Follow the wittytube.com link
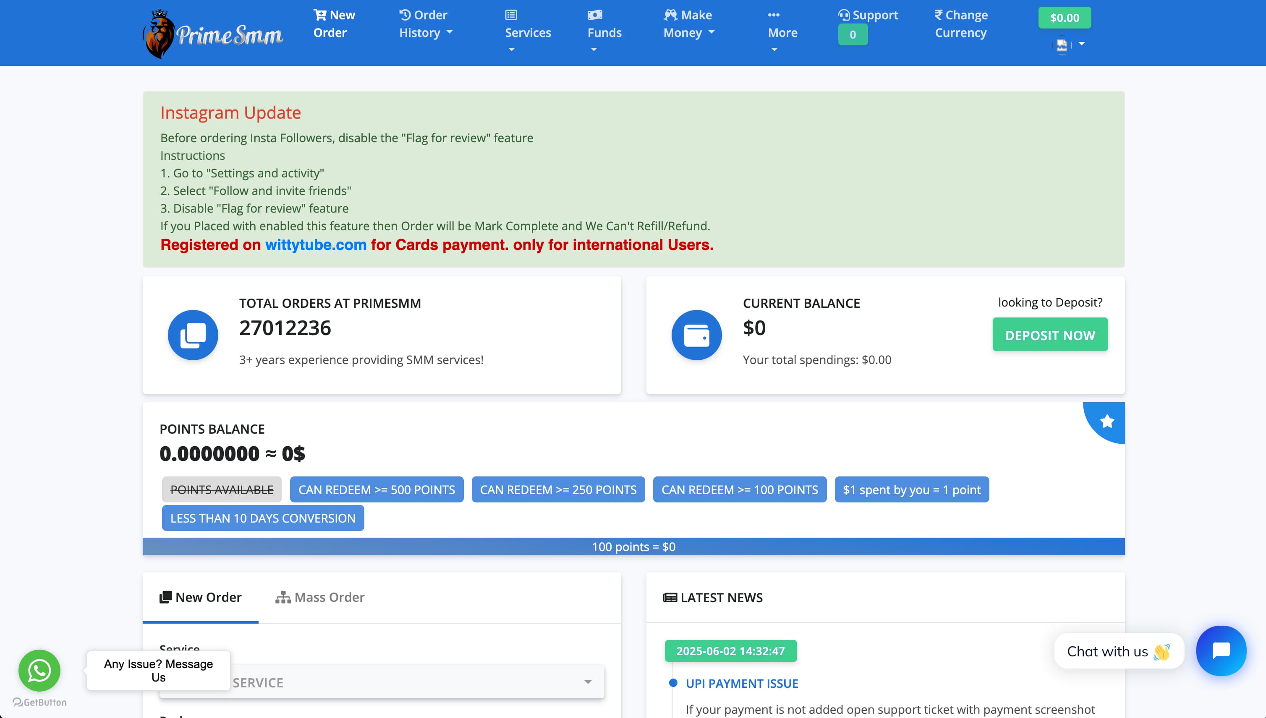The height and width of the screenshot is (718, 1266). click(316, 245)
